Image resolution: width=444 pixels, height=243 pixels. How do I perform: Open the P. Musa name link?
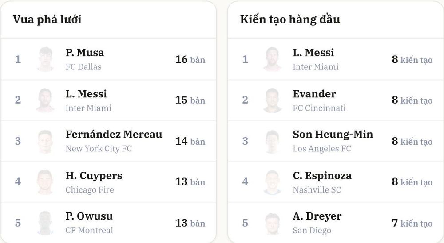[x=85, y=53]
